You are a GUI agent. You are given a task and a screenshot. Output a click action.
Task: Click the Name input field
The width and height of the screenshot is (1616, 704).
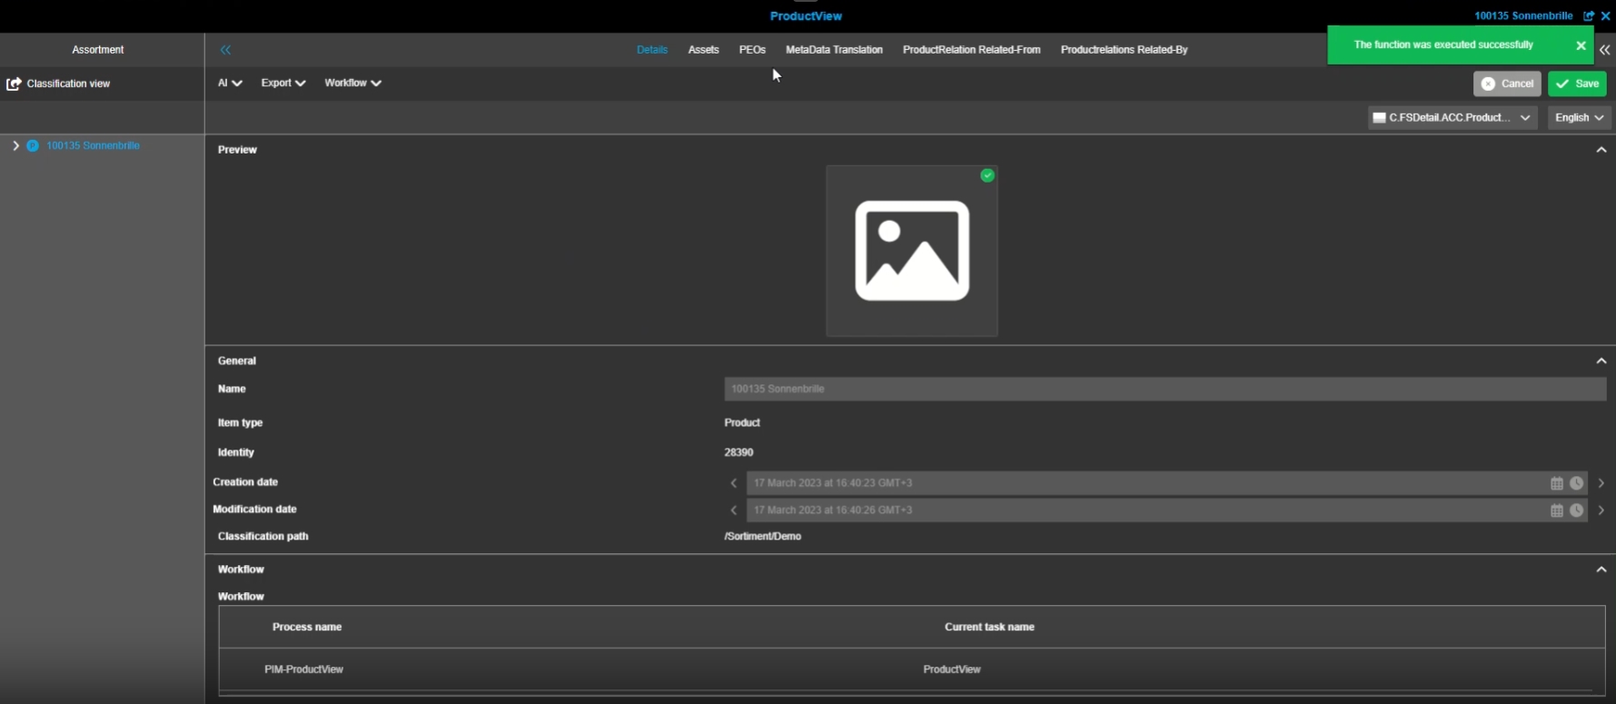coord(1165,389)
